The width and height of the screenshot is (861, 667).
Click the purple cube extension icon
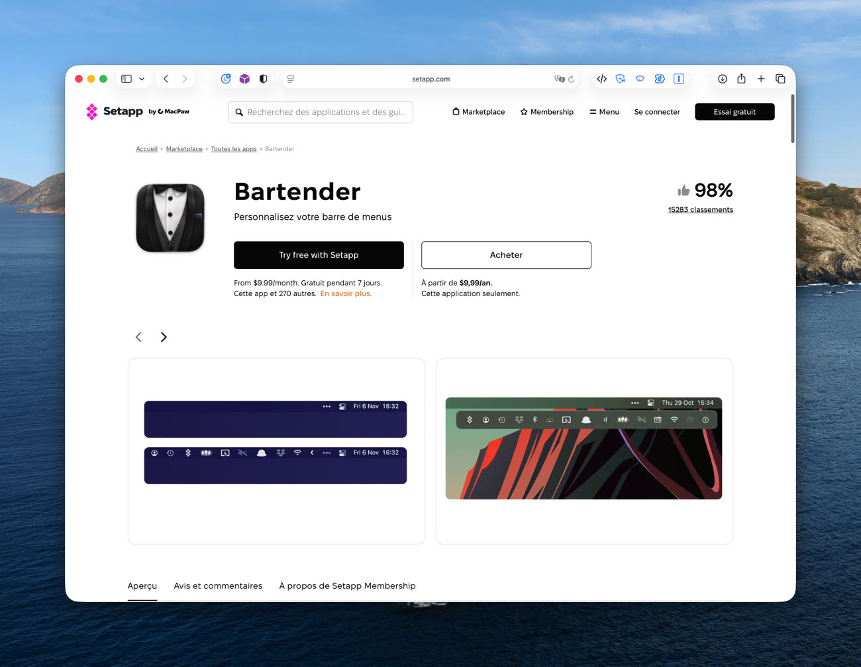244,79
